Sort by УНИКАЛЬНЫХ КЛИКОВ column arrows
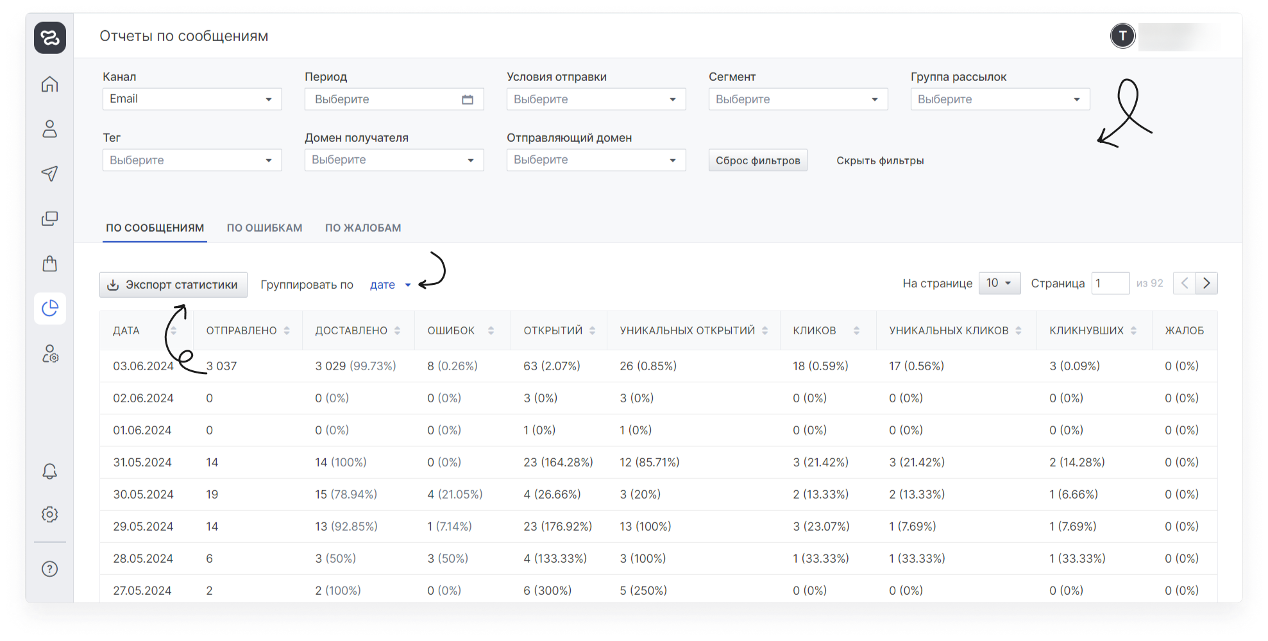The width and height of the screenshot is (1268, 641). click(1019, 330)
